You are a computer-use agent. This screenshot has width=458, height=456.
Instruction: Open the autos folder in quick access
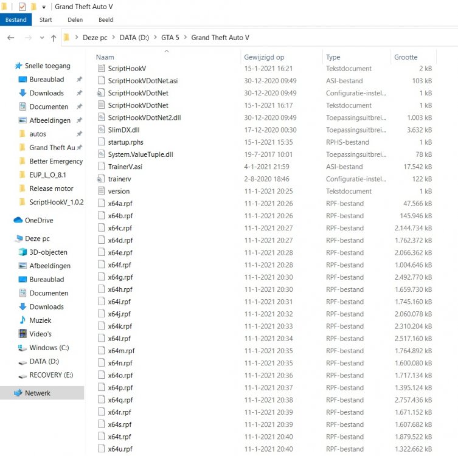tap(38, 134)
